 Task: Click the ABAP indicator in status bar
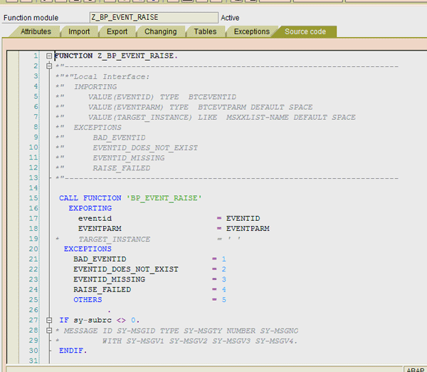(414, 369)
